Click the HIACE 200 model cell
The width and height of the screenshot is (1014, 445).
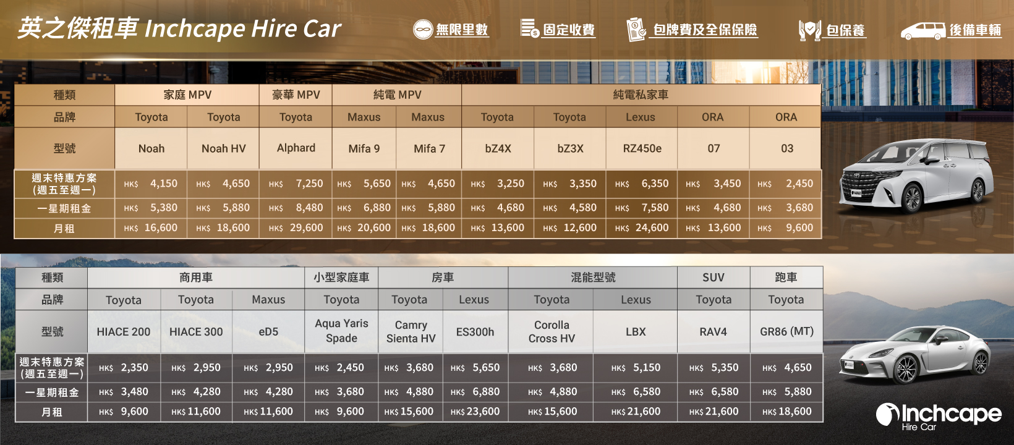click(x=124, y=332)
